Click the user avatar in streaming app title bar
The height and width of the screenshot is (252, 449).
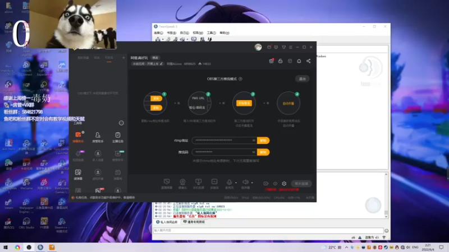pyautogui.click(x=258, y=47)
